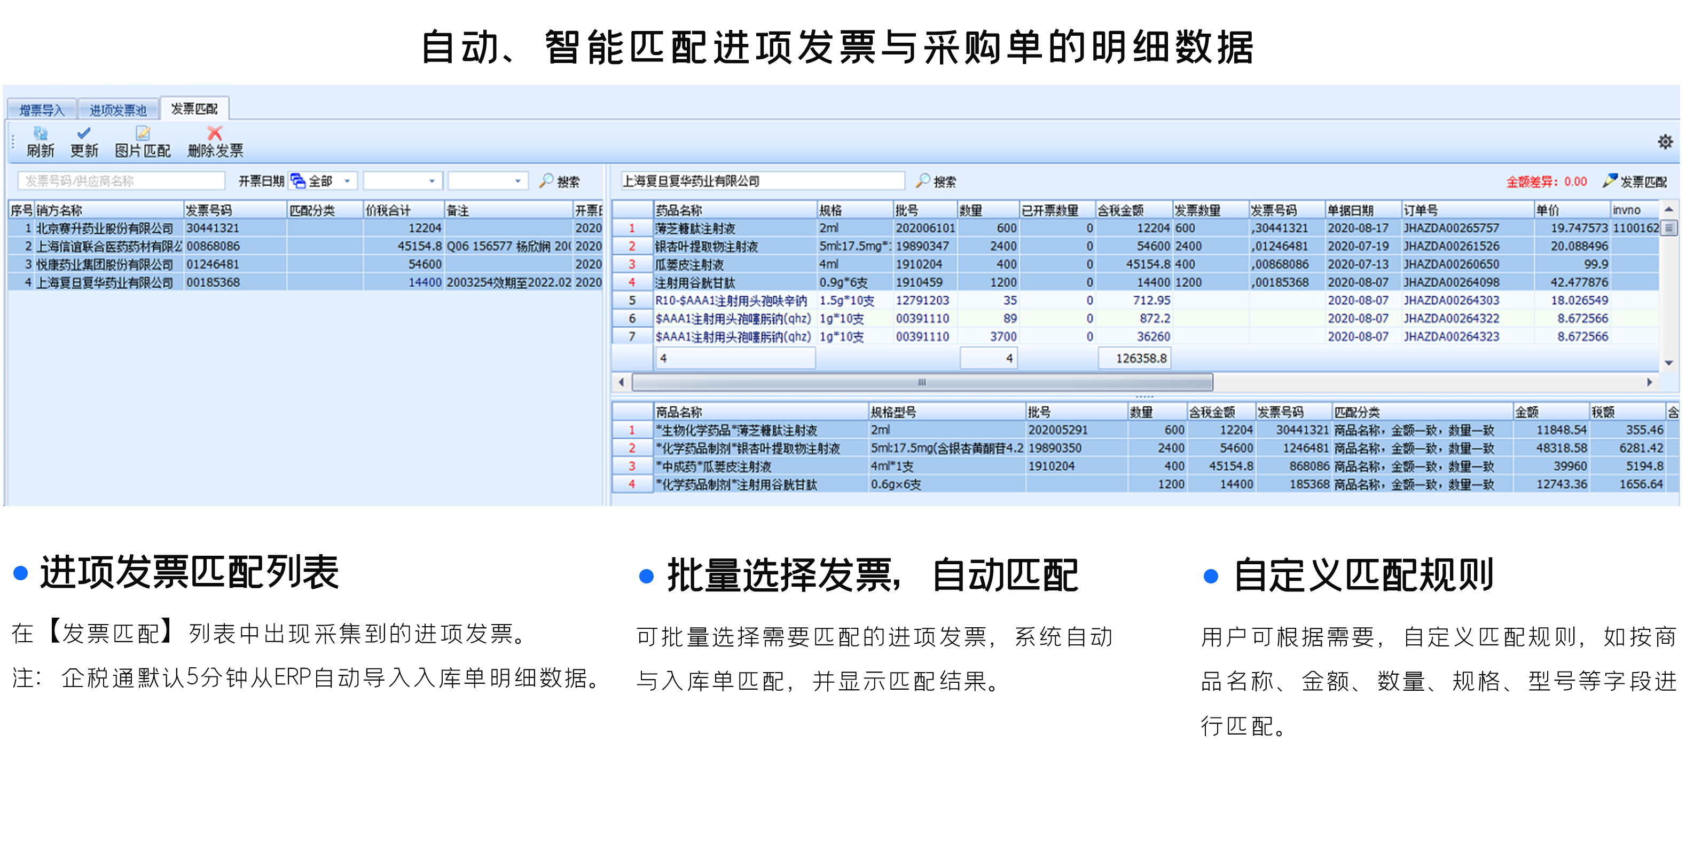The height and width of the screenshot is (860, 1686).
Task: Click order number JHAZDA00264322
Action: (1451, 319)
